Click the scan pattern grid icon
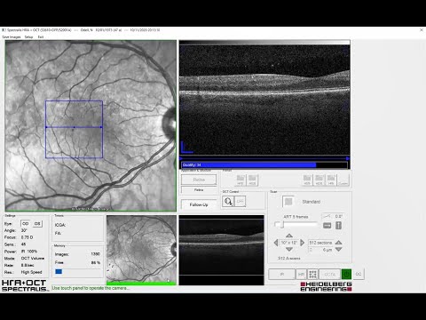 tap(312, 274)
